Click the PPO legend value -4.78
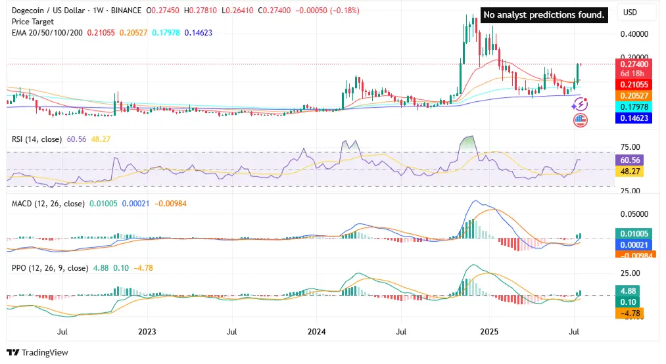The height and width of the screenshot is (364, 666). pos(143,268)
